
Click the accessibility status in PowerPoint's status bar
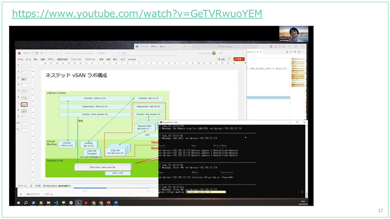pyautogui.click(x=58, y=186)
